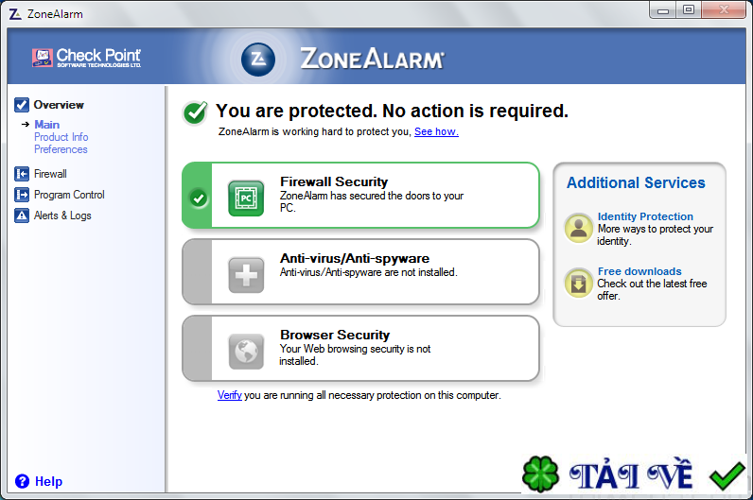Click the blue Help question mark icon
The height and width of the screenshot is (500, 753).
pos(23,481)
